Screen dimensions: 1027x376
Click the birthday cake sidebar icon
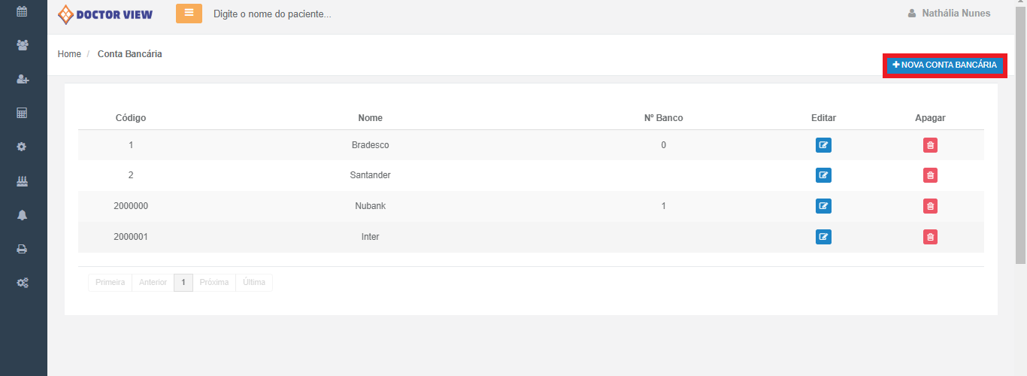22,181
